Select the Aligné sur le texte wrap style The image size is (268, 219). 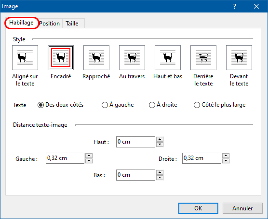(x=25, y=58)
